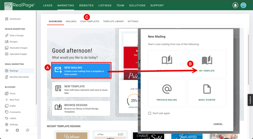This screenshot has height=139, width=253.
Task: Click the Shareable Images sidebar label
Action: coord(18,48)
